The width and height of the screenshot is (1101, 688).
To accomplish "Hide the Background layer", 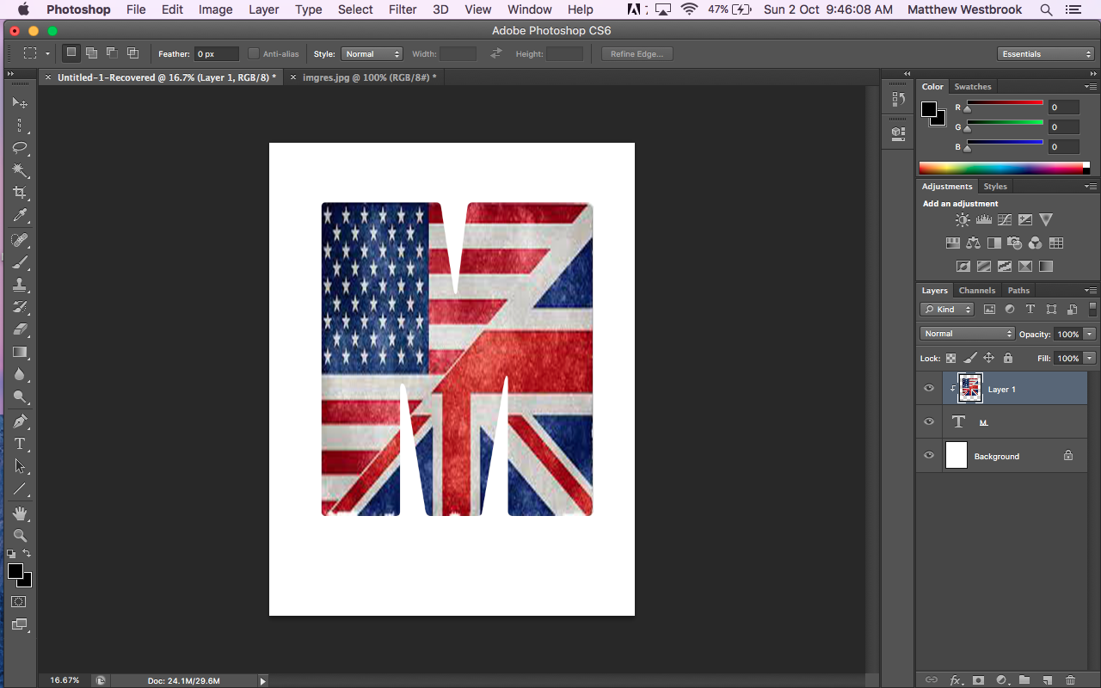I will 929,456.
